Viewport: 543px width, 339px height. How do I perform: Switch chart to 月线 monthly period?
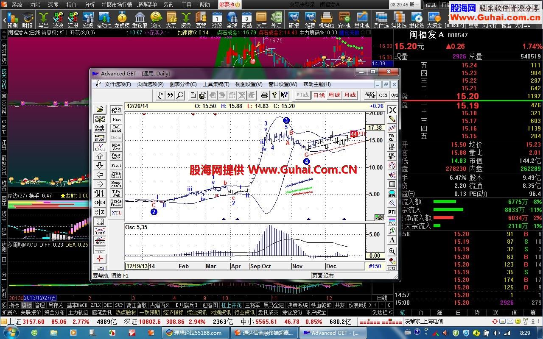pyautogui.click(x=350, y=95)
